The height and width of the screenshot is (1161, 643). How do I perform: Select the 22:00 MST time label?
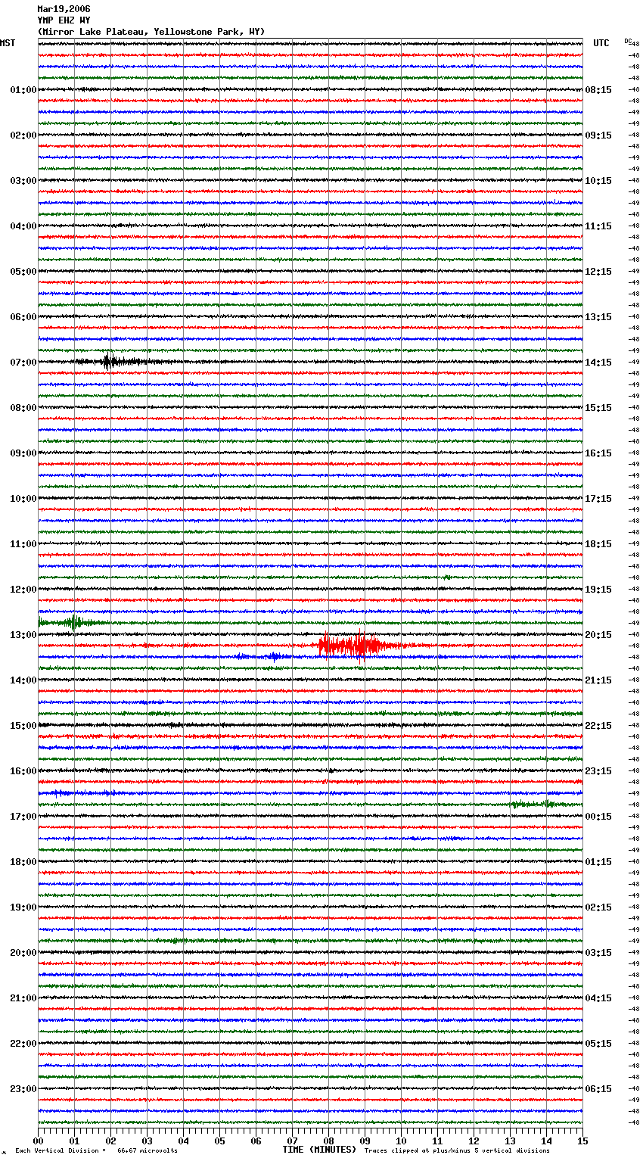[x=23, y=1044]
